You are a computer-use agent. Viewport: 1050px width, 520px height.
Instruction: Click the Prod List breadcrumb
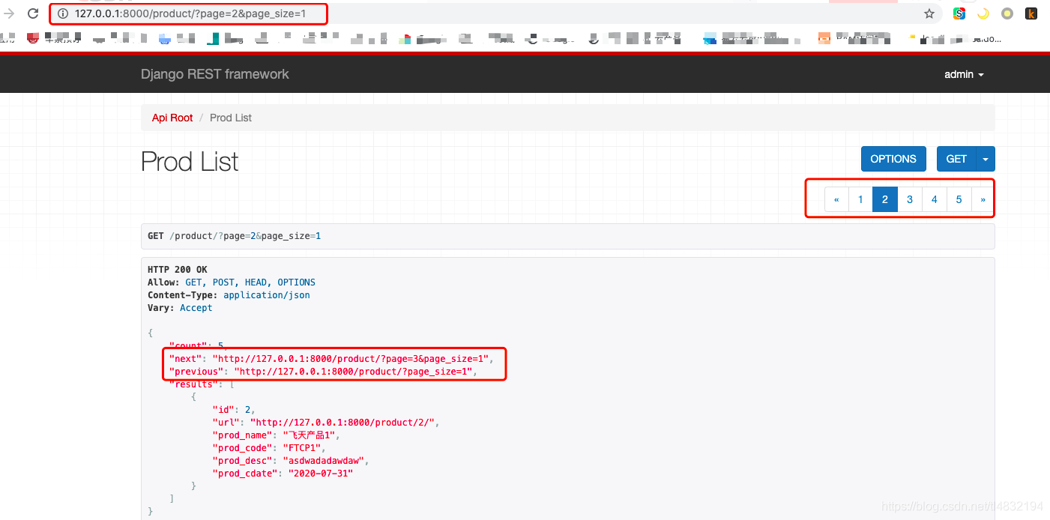231,118
